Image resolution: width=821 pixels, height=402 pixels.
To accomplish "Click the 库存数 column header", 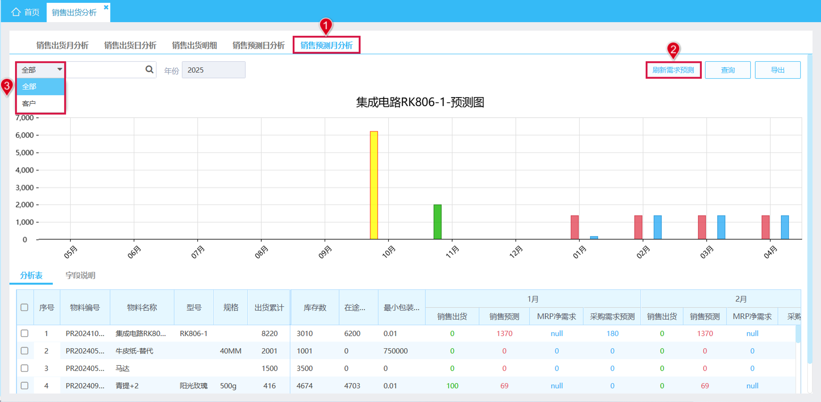I will (315, 307).
